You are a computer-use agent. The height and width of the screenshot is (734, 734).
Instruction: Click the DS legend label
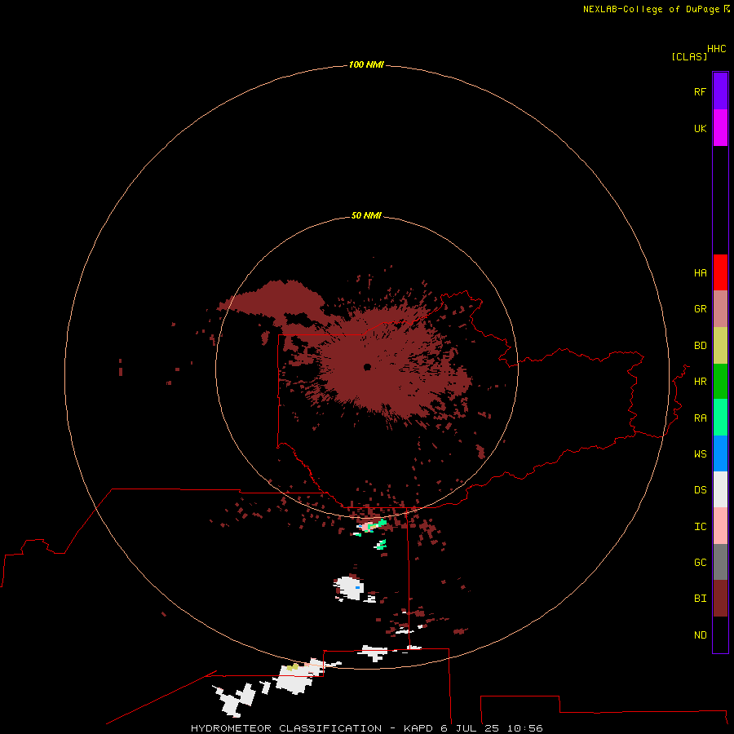coord(700,490)
